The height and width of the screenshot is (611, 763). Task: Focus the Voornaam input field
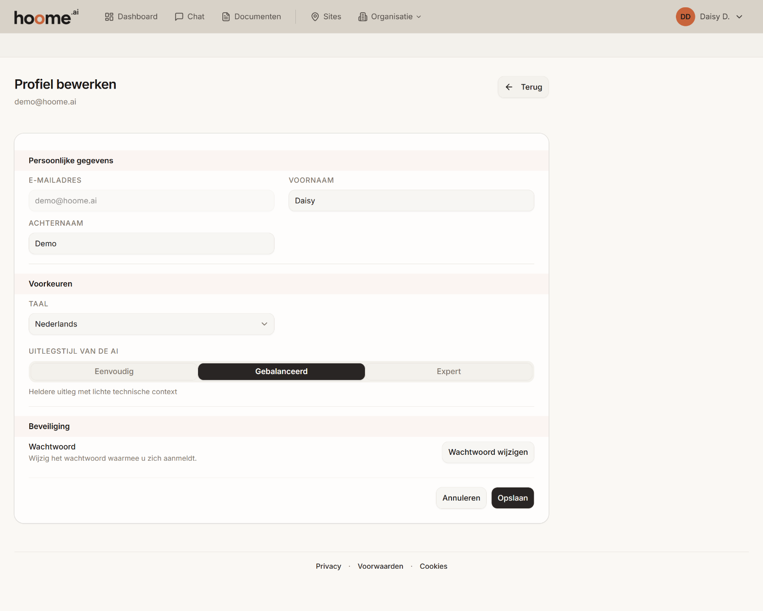coord(411,201)
